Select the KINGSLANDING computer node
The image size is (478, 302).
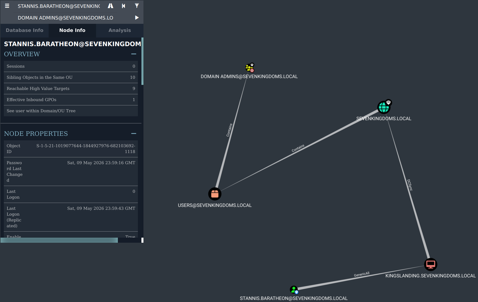click(x=431, y=265)
